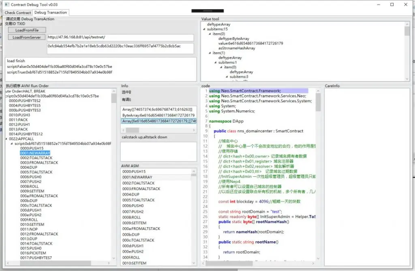Select 0010:PUSH3 in run order list
415x271 pixels.
click(x=19, y=115)
